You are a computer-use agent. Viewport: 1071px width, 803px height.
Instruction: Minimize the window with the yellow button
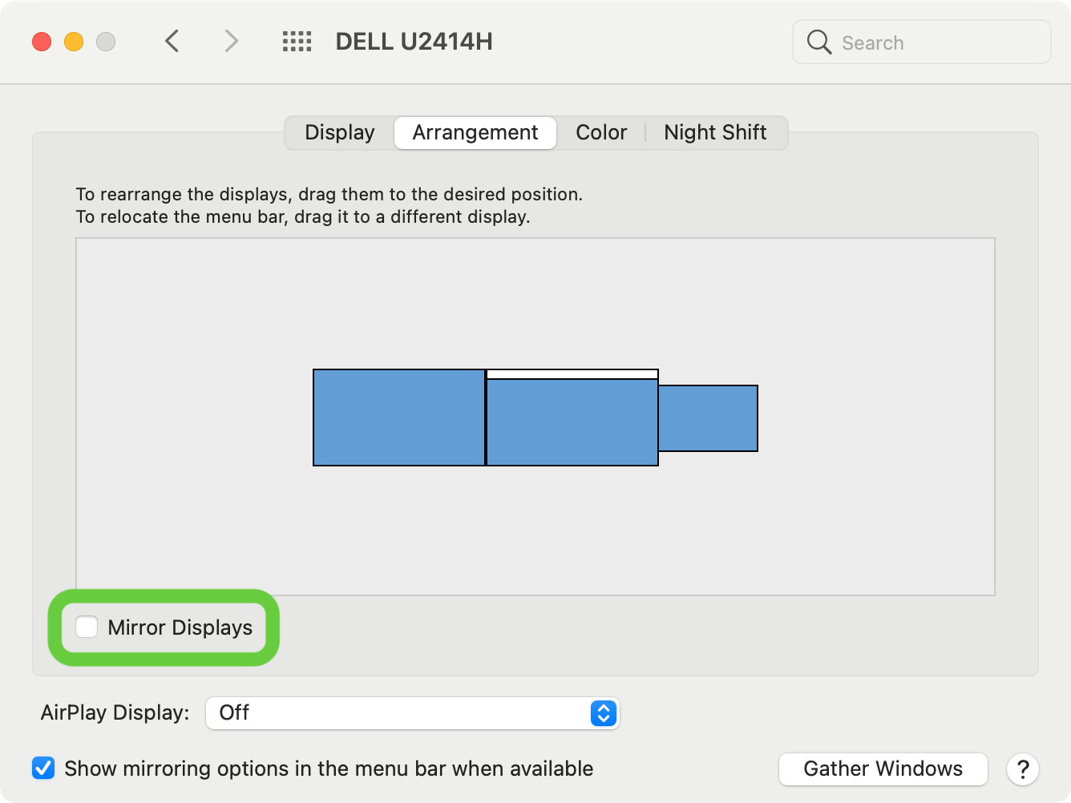(74, 42)
